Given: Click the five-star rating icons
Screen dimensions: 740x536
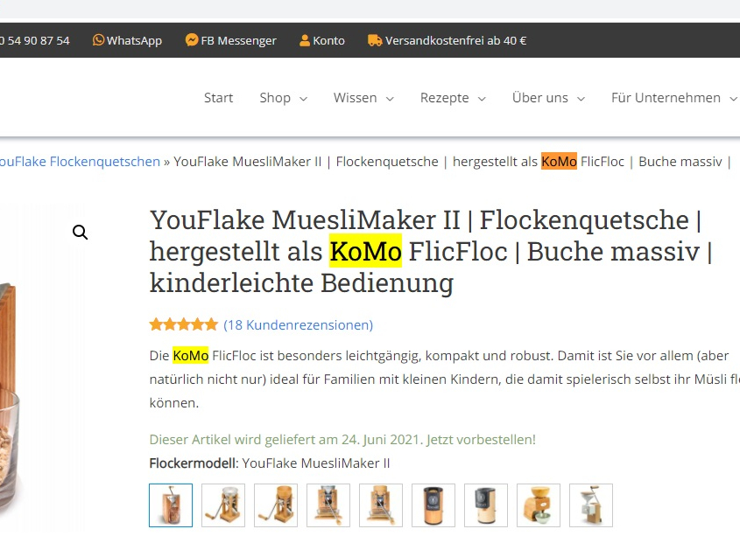Looking at the screenshot, I should click(x=184, y=324).
